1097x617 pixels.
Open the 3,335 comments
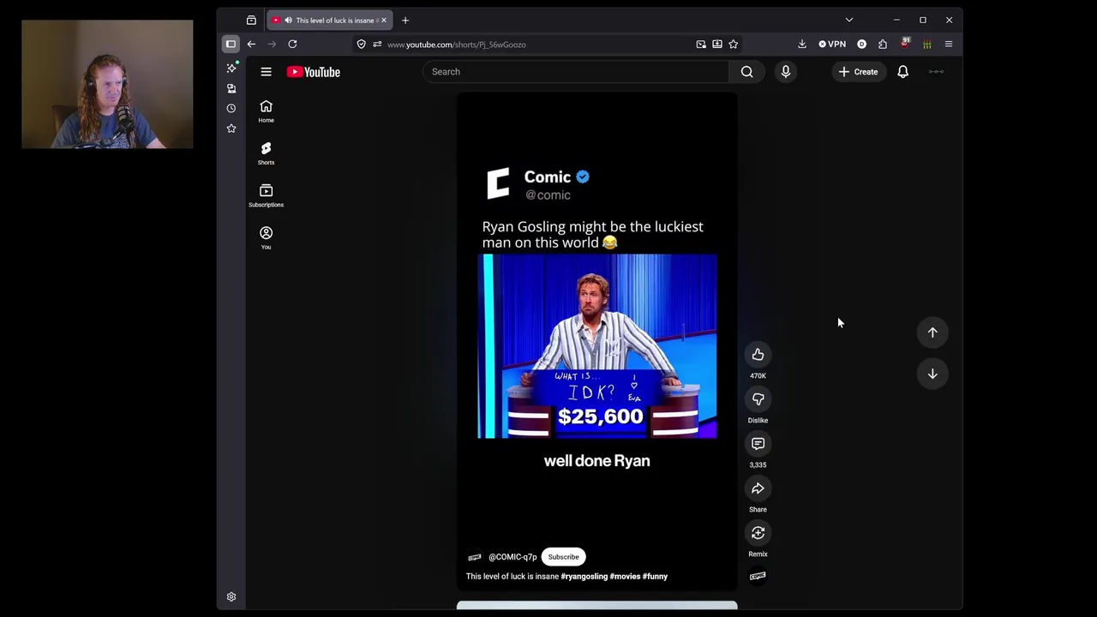click(x=758, y=444)
